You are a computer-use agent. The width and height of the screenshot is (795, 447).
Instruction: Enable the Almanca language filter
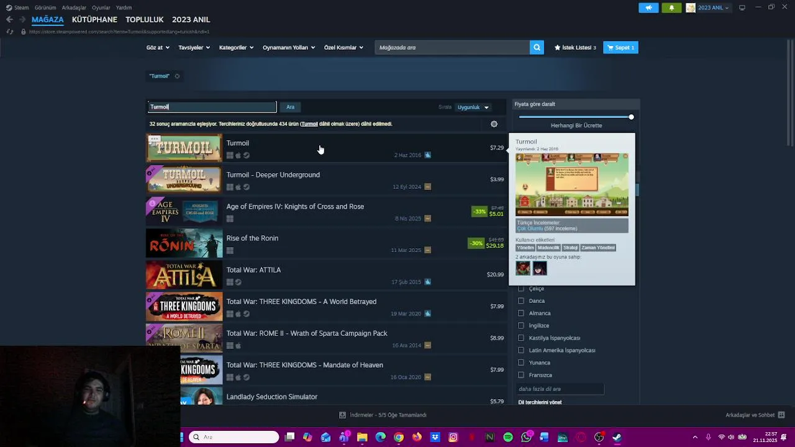pos(521,313)
